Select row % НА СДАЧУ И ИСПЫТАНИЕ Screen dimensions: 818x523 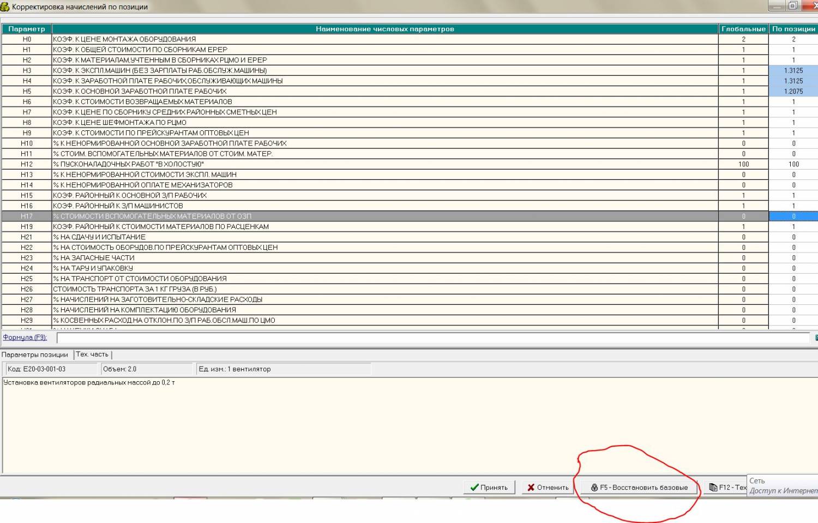[x=385, y=237]
